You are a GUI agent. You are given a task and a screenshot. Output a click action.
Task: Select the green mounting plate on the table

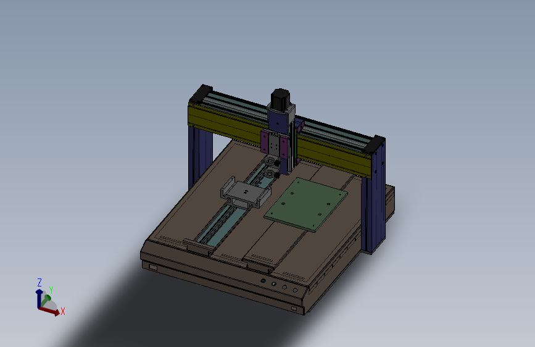306,204
